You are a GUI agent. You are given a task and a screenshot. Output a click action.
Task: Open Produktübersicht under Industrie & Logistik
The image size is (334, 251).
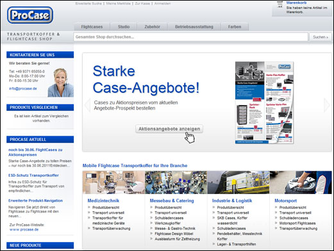[x=230, y=207]
